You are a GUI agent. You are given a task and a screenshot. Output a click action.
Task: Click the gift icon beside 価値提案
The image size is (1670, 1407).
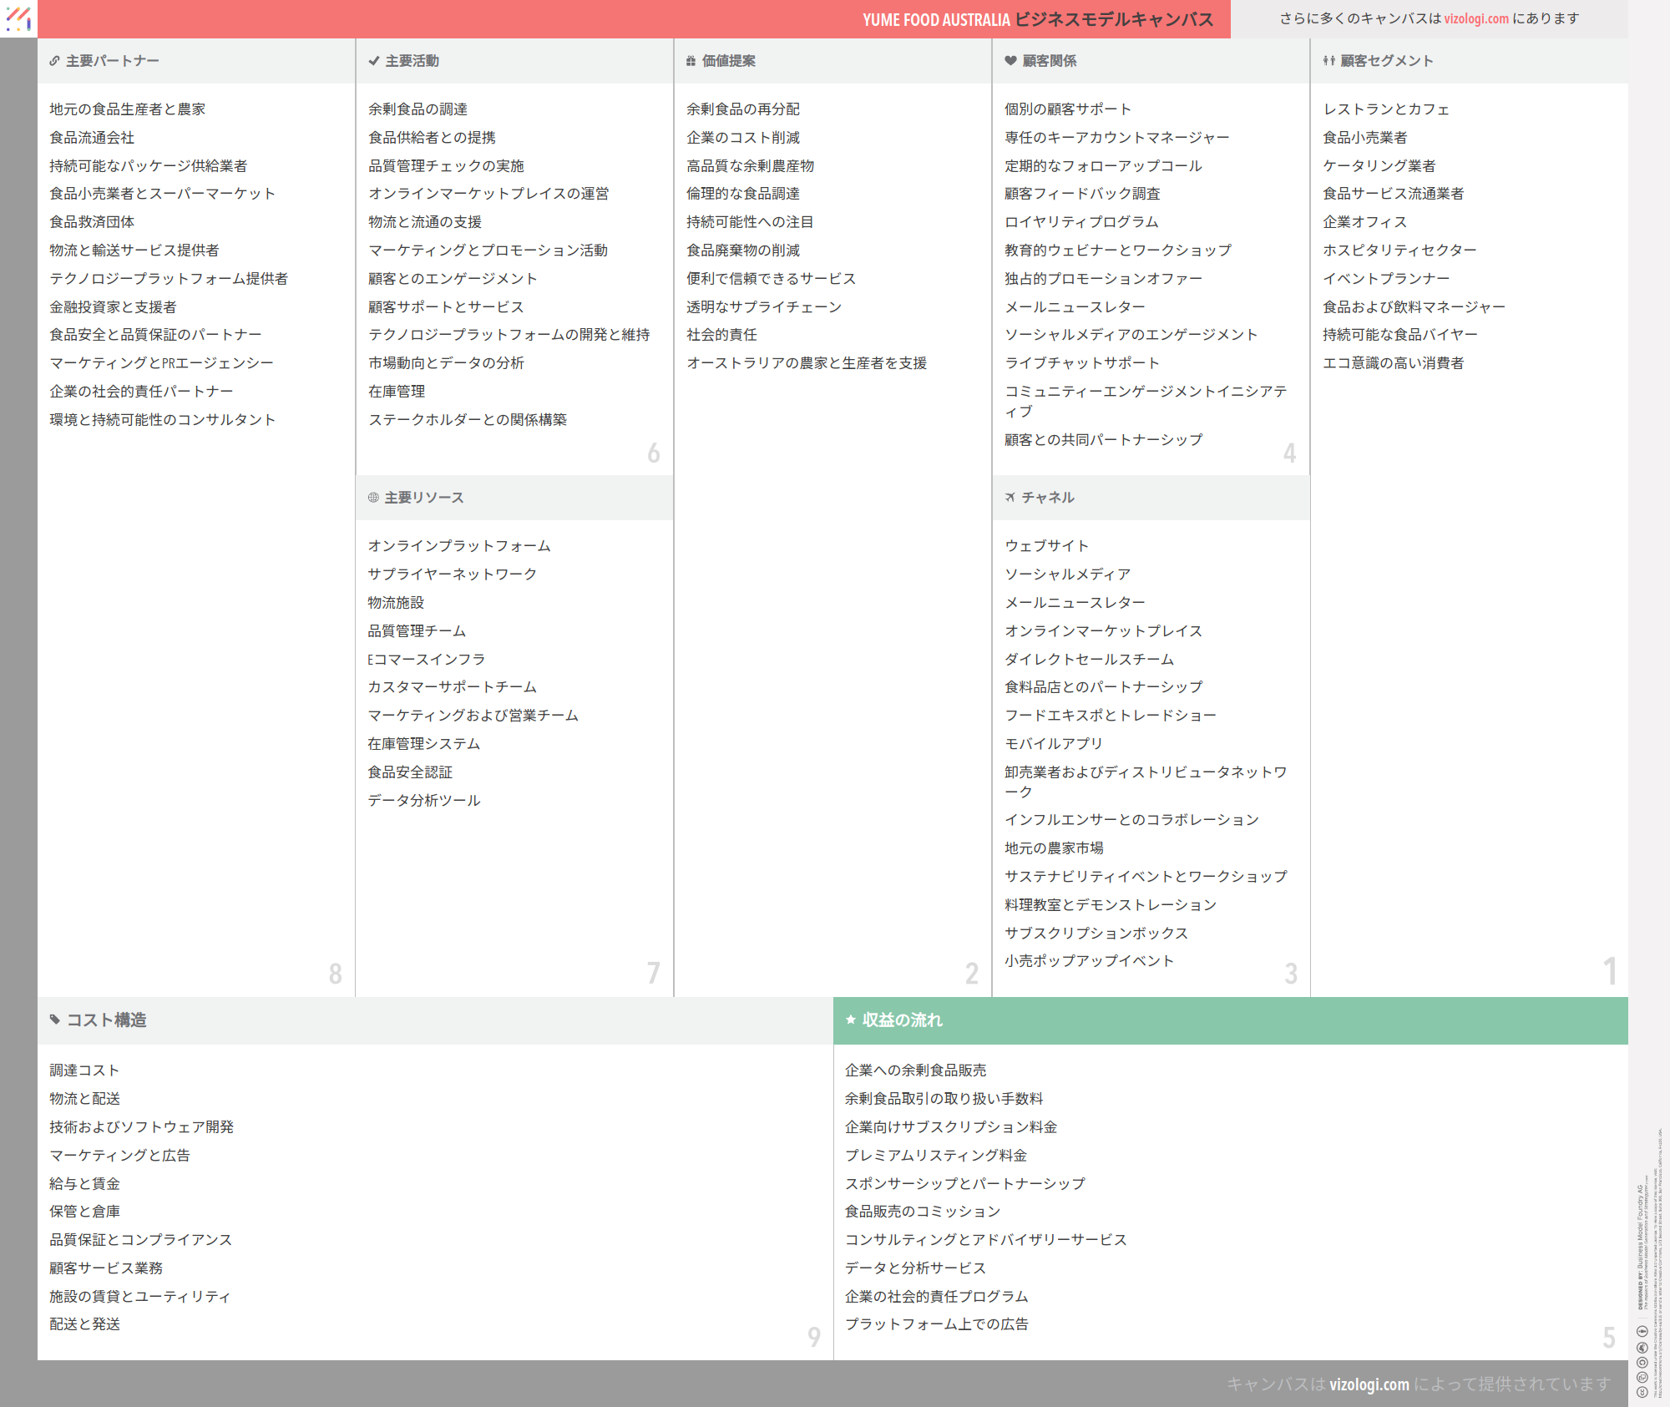[x=691, y=61]
